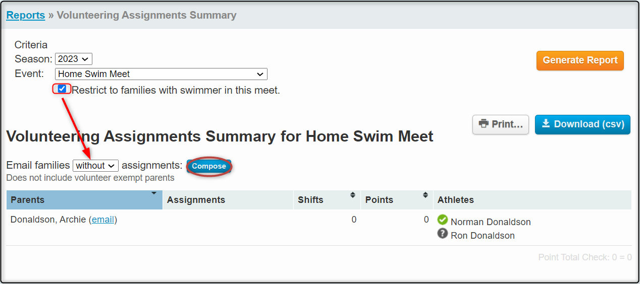Click the Print button
Image resolution: width=640 pixels, height=284 pixels.
[501, 124]
